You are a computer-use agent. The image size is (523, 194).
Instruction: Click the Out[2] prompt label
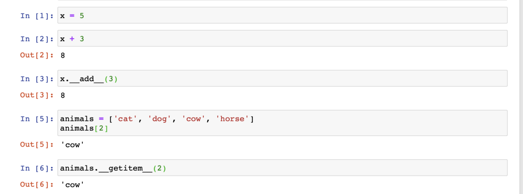(37, 55)
